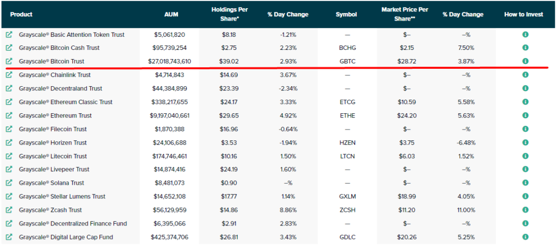Click the Product column header
The image size is (556, 246).
(21, 15)
